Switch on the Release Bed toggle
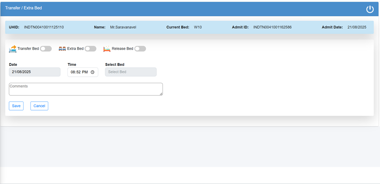380x184 pixels. (140, 49)
